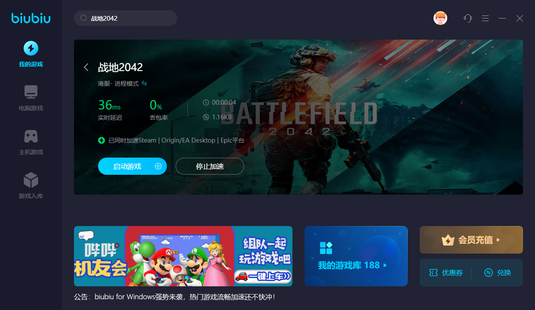Viewport: 535px width, 310px height.
Task: Open 游戏入库 cube icon in sidebar
Action: (x=31, y=180)
